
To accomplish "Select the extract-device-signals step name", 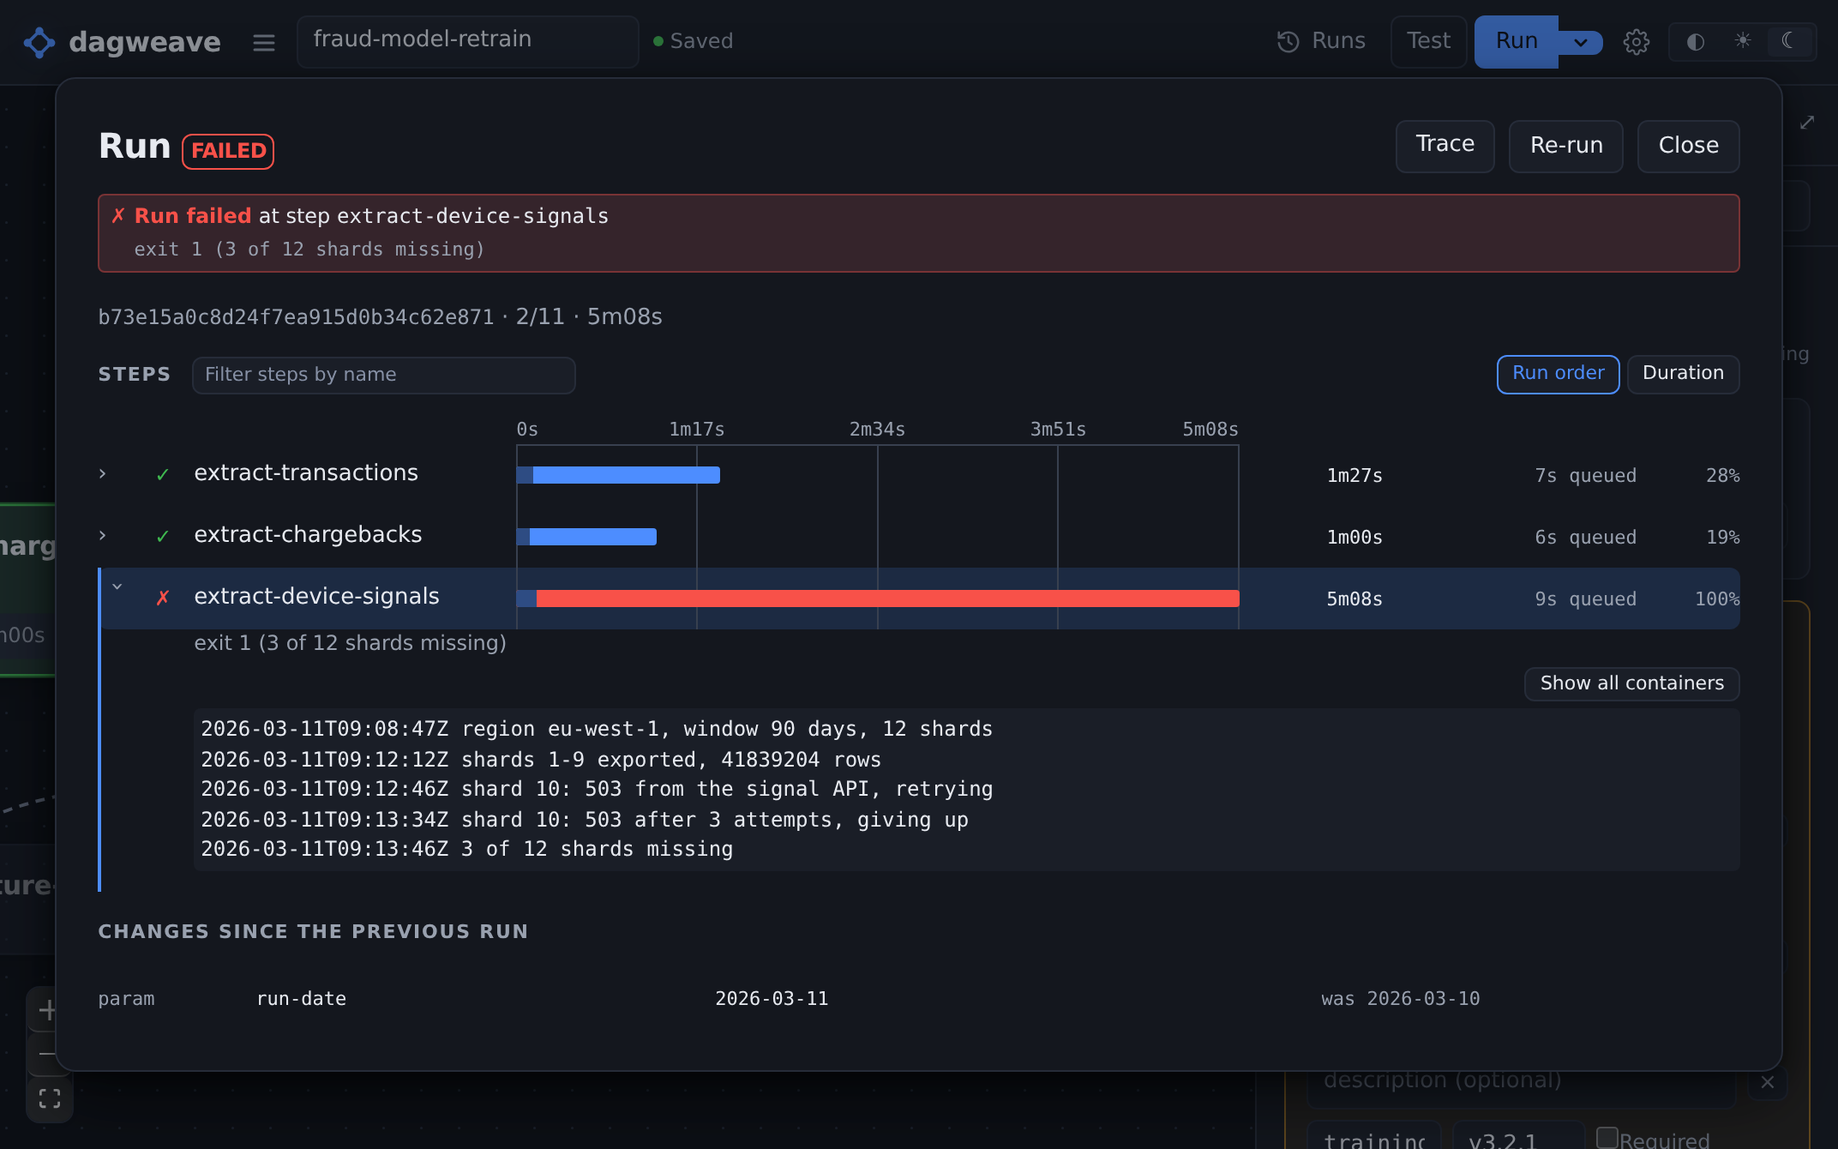I will (x=316, y=597).
